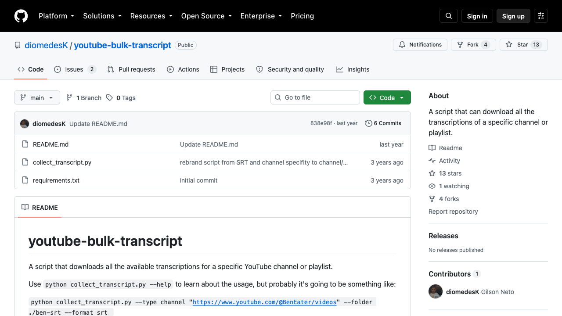Open the diomedesK owner link
562x316 pixels.
click(x=47, y=45)
